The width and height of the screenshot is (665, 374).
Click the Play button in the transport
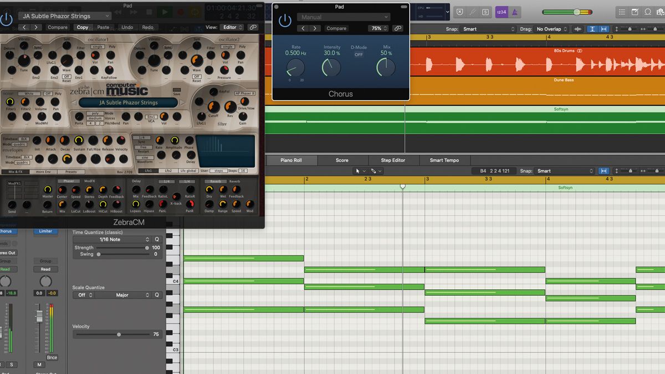tap(165, 11)
